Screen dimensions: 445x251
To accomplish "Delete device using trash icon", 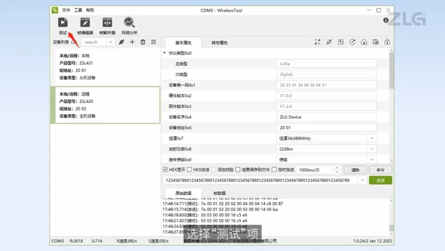I will tap(143, 42).
